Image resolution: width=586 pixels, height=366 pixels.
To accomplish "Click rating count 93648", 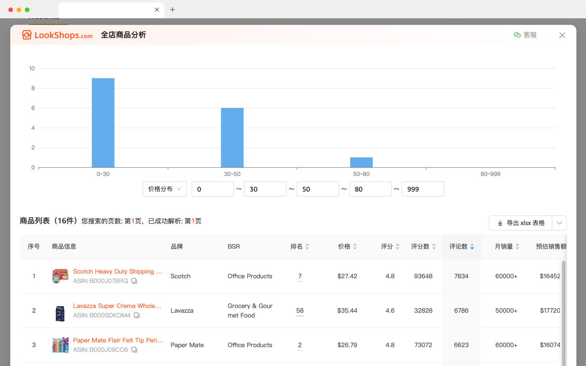I will tap(423, 276).
